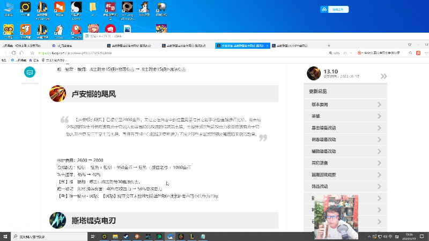Expand the 暴击装备改动 sidebar arrow
This screenshot has height=241, width=429.
[x=379, y=128]
